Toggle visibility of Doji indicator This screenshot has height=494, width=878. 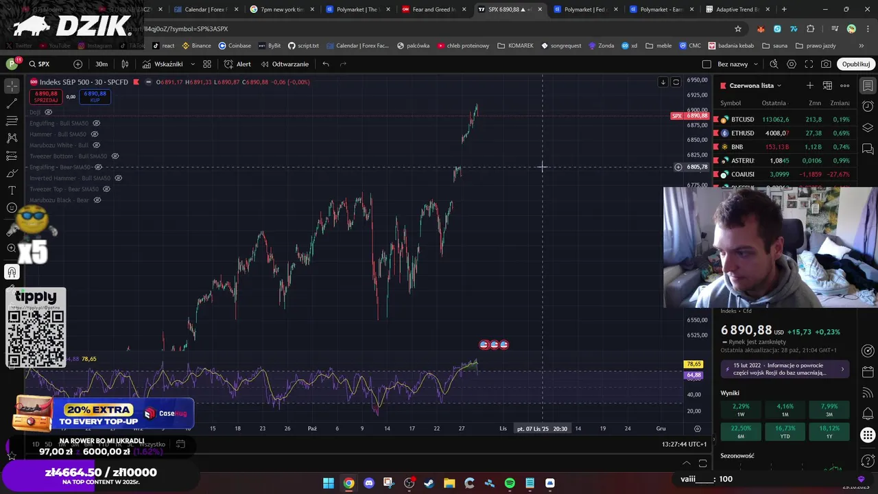coord(48,112)
